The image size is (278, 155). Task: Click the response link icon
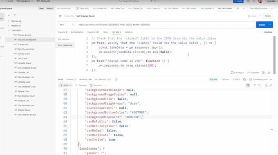coord(271,85)
